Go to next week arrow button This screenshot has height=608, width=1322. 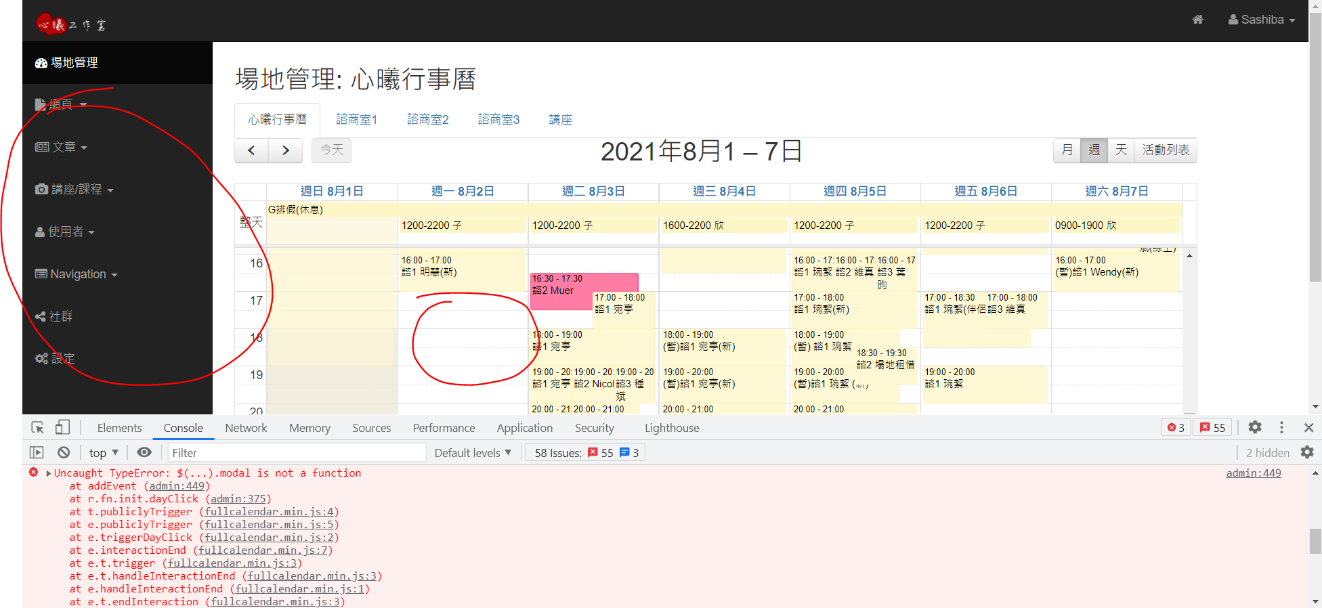286,150
